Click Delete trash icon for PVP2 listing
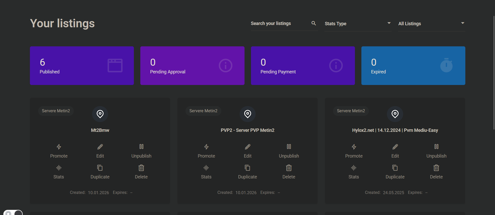The height and width of the screenshot is (215, 495). (289, 168)
